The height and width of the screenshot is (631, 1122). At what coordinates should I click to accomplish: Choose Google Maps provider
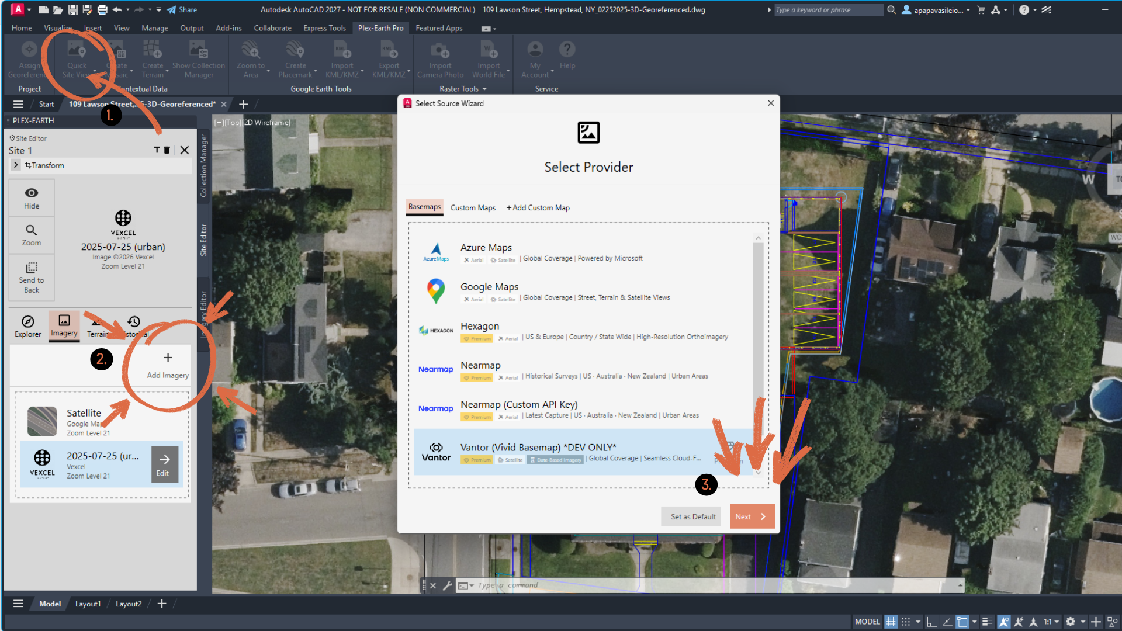click(x=583, y=292)
